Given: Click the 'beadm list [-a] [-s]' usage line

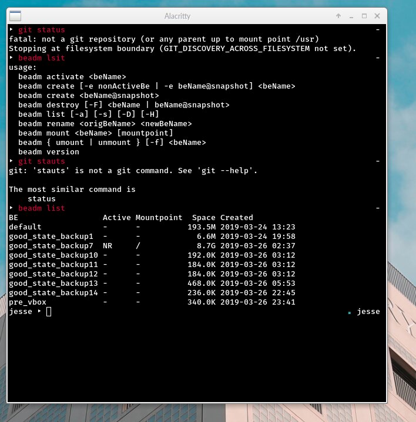Looking at the screenshot, I should pos(88,114).
